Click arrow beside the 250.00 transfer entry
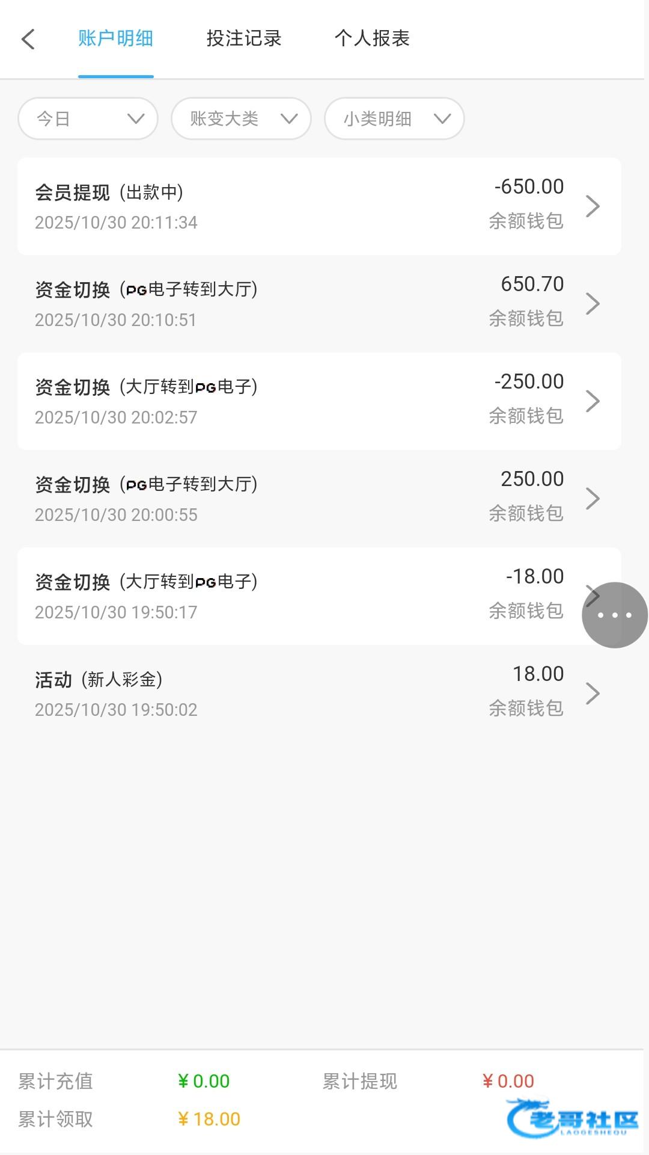This screenshot has width=649, height=1155. pyautogui.click(x=593, y=499)
